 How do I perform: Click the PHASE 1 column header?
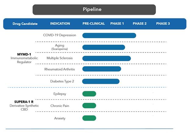[x=117, y=23]
